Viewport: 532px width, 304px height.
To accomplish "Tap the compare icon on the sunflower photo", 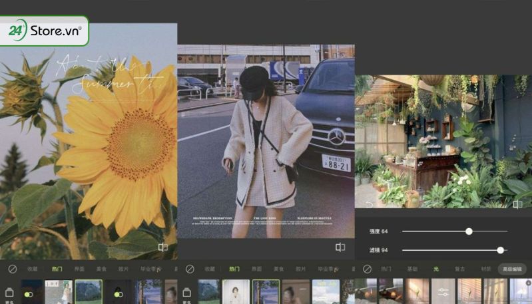I will [162, 247].
